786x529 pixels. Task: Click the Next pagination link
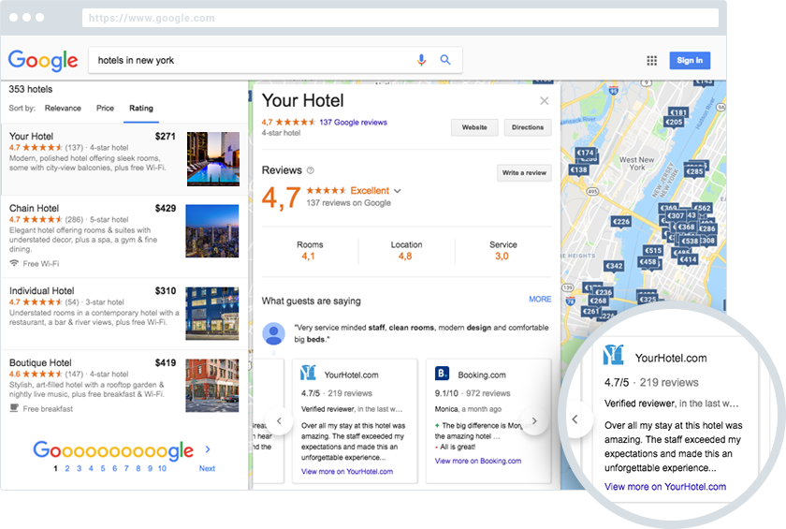[207, 468]
